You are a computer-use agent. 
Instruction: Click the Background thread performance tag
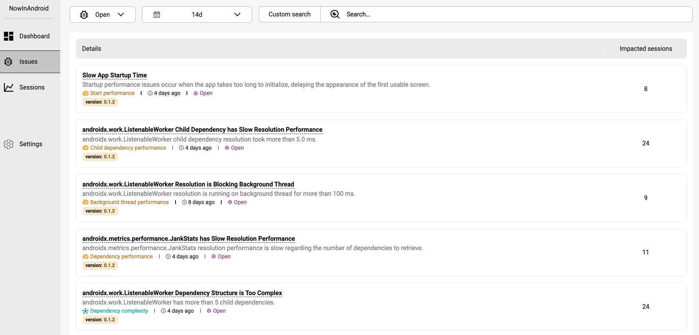(x=129, y=202)
